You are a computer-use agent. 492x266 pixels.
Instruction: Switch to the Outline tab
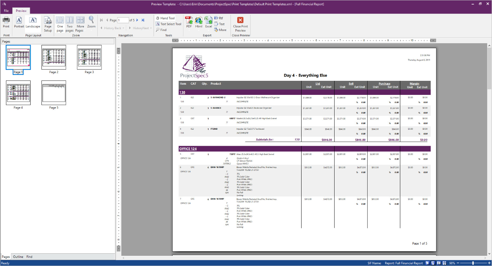(x=18, y=257)
